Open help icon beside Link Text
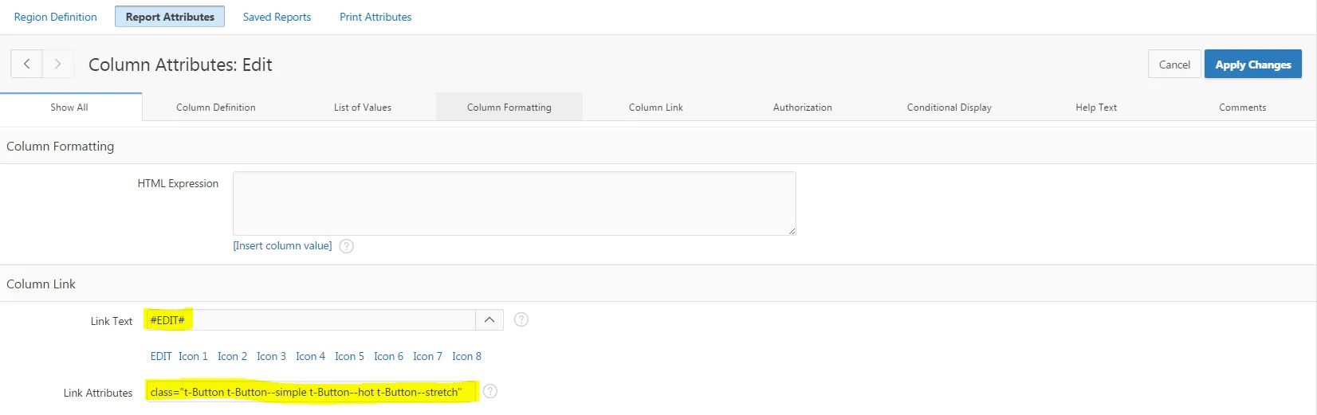 (x=521, y=319)
